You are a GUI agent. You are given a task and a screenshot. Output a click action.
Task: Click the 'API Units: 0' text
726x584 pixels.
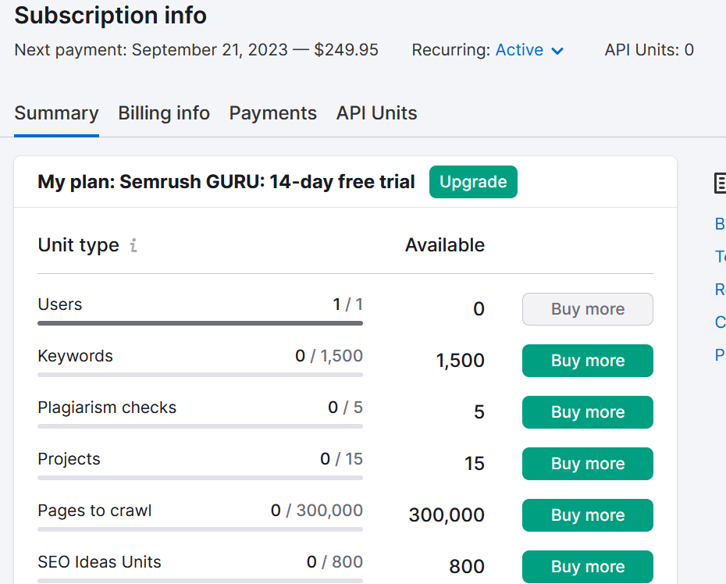(x=649, y=50)
